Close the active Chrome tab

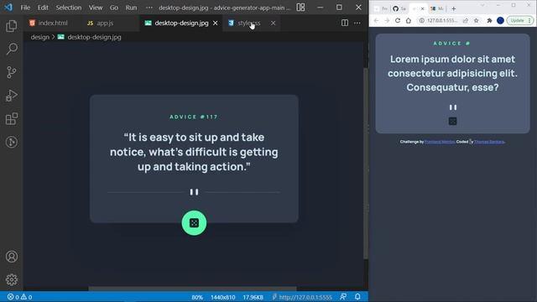tap(422, 8)
